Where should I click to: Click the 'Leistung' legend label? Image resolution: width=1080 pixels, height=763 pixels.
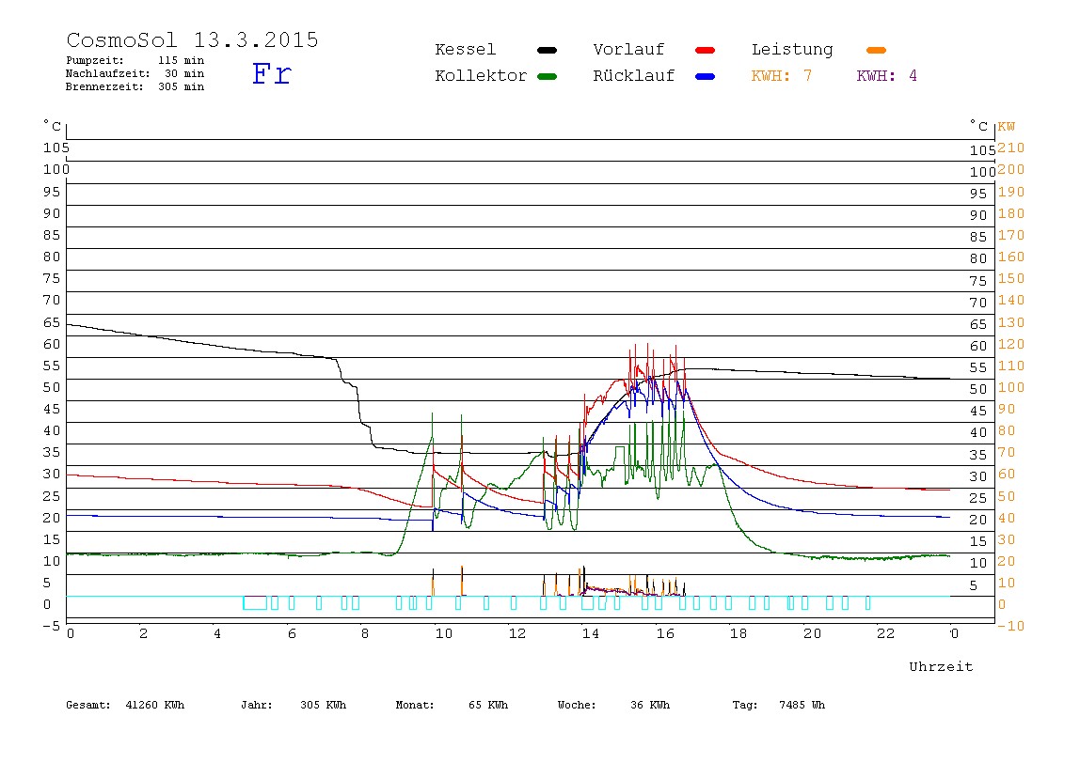point(792,50)
